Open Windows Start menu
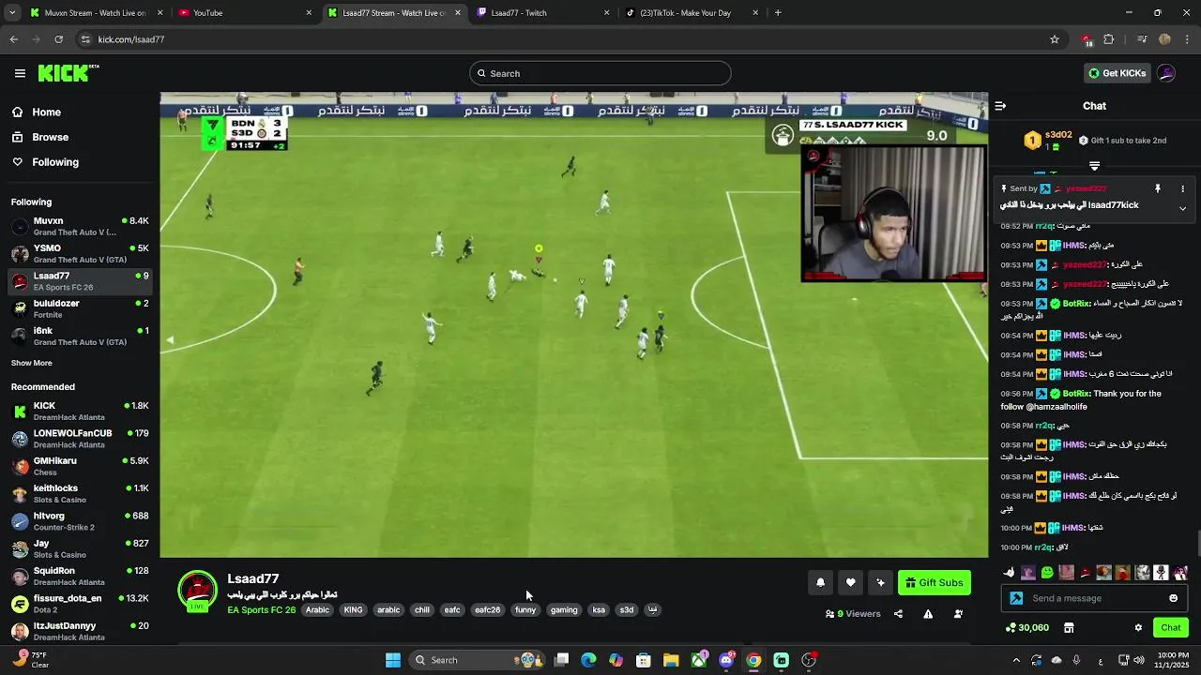 pyautogui.click(x=393, y=660)
